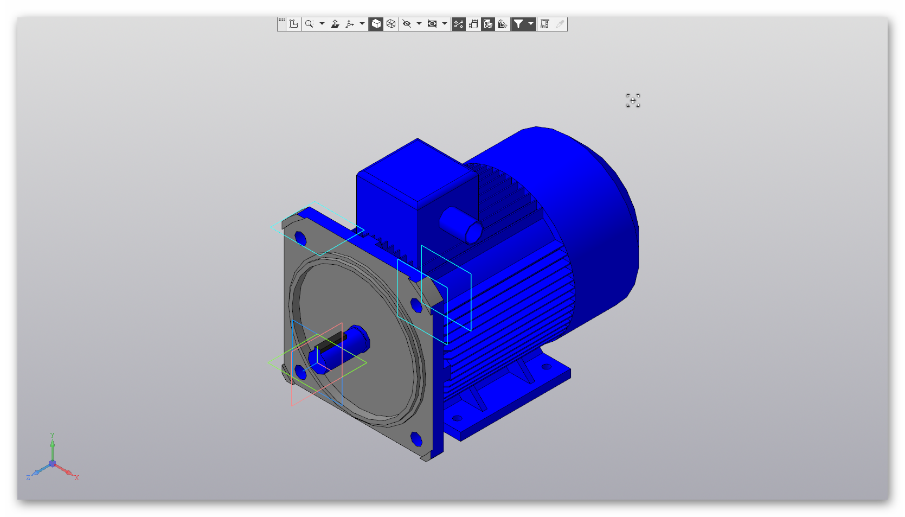Toggle the connected points constraints icon
Image resolution: width=905 pixels, height=517 pixels.
459,24
